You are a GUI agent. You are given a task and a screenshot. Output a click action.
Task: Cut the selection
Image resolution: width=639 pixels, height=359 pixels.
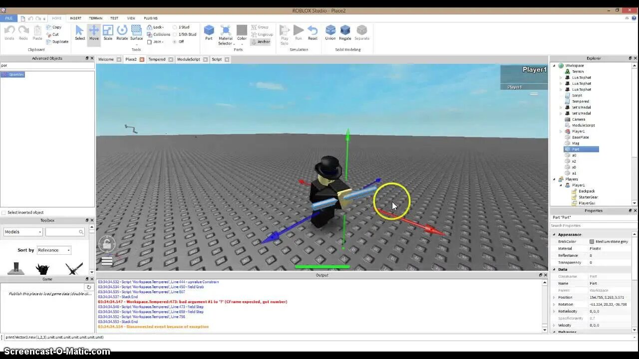52,34
